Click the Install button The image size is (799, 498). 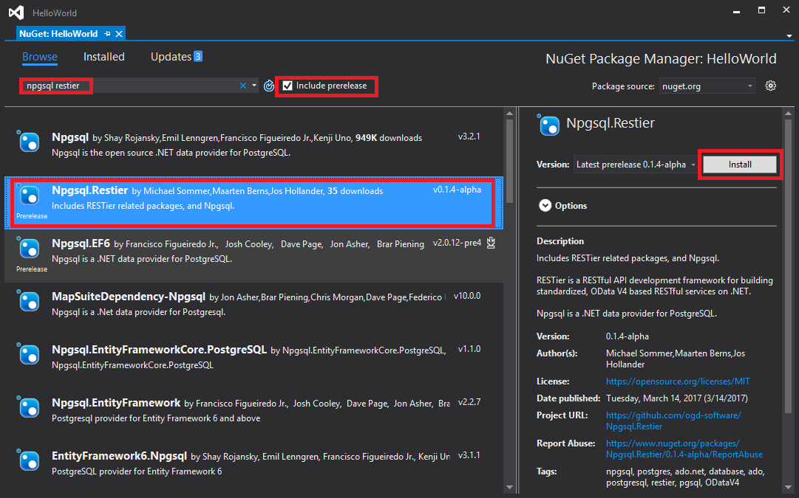tap(740, 165)
